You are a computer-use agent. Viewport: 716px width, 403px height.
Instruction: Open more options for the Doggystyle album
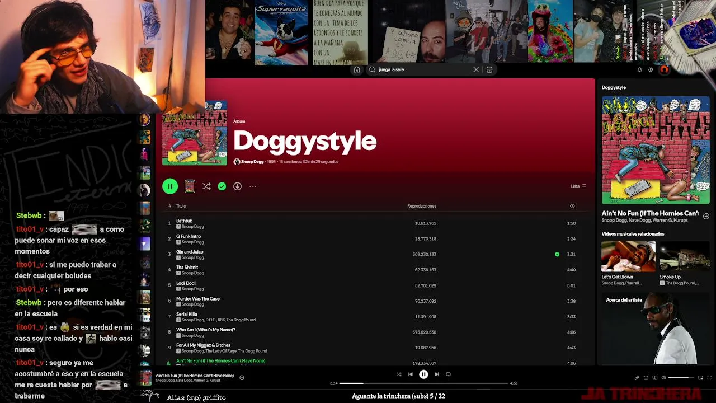(x=253, y=186)
